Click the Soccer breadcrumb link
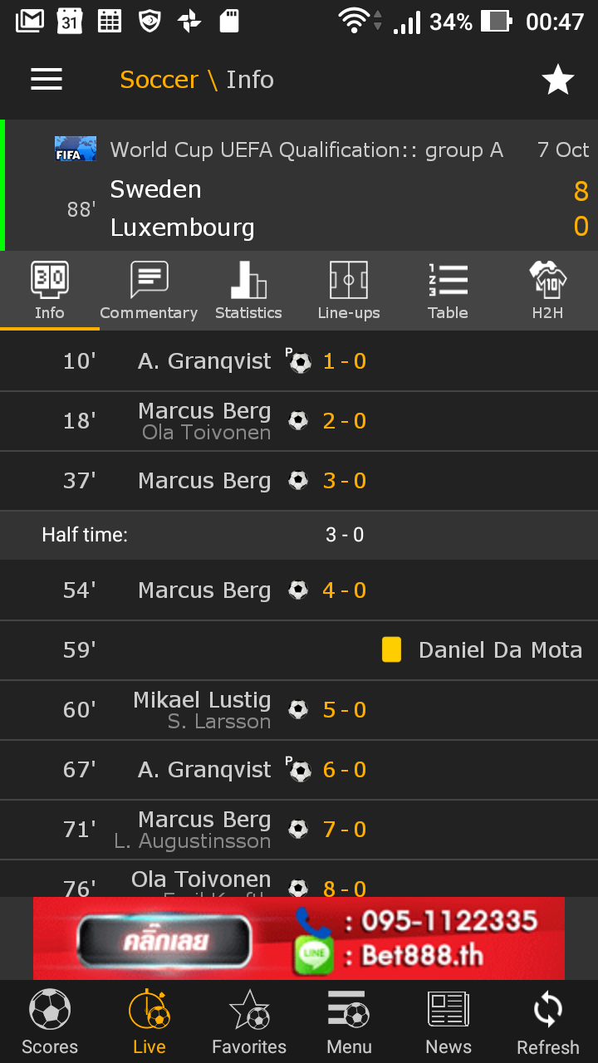598x1063 pixels. [x=159, y=80]
